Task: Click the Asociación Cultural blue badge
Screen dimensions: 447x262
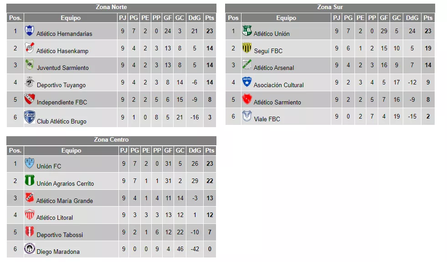Action: pos(247,82)
